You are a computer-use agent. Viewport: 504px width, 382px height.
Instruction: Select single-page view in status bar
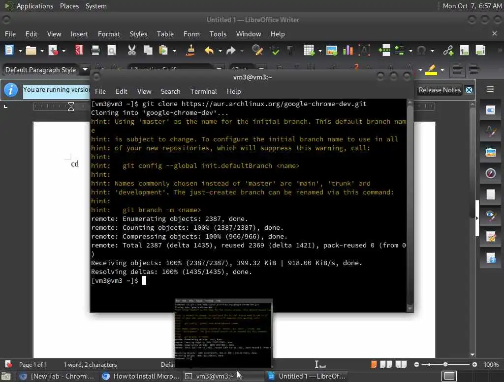(x=374, y=364)
